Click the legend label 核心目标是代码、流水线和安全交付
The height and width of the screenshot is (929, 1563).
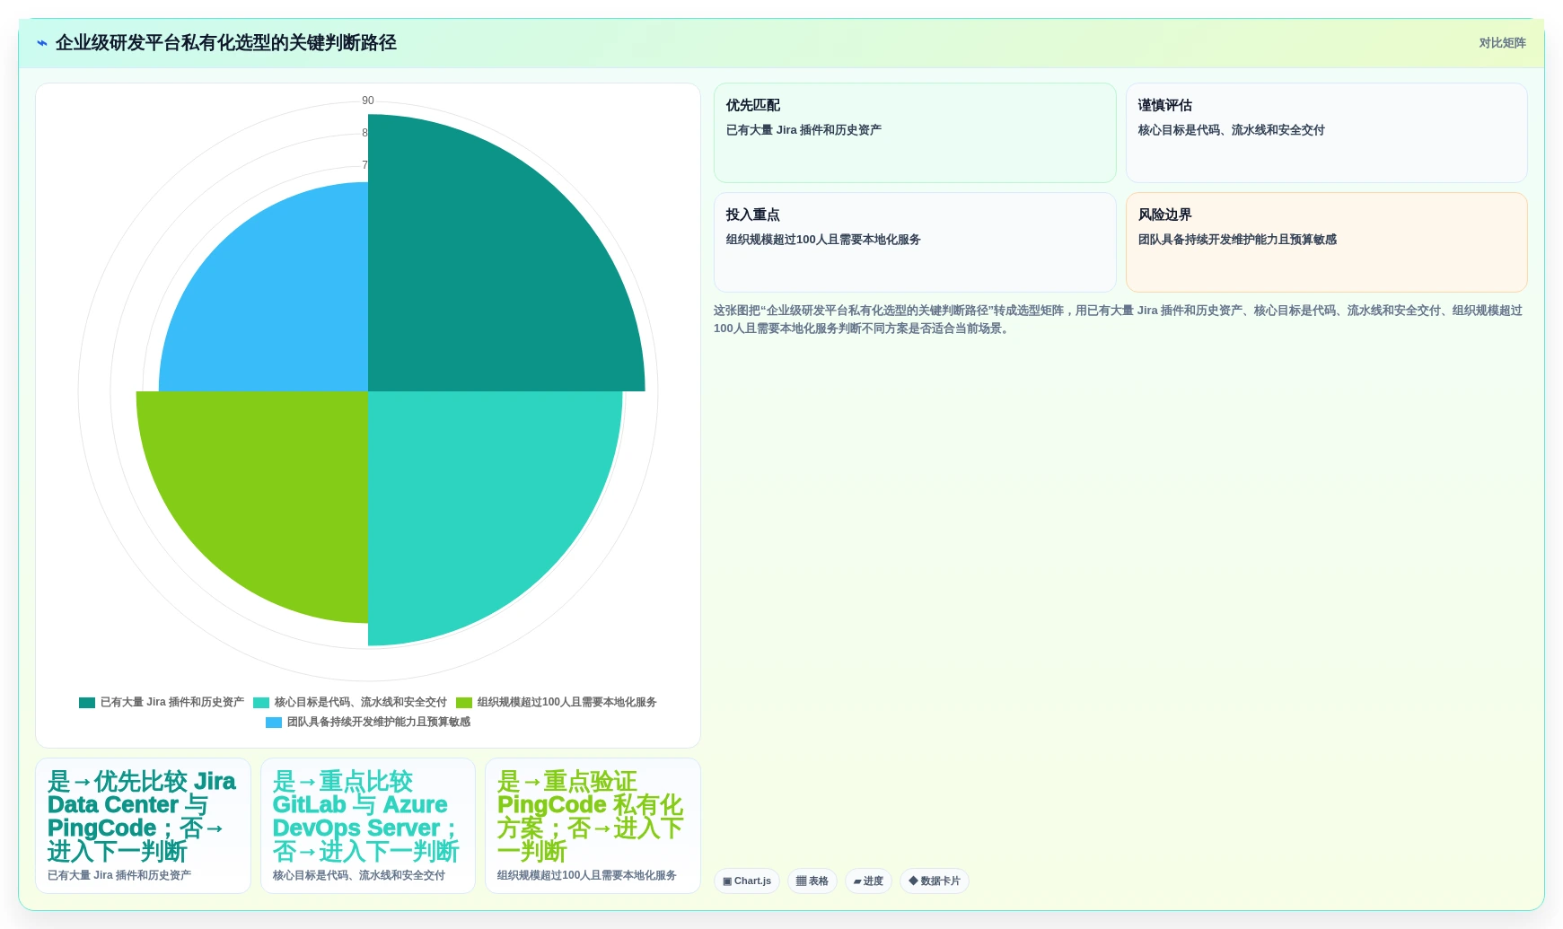pos(361,703)
